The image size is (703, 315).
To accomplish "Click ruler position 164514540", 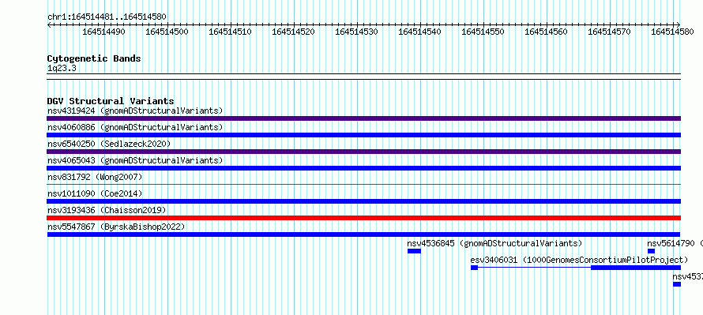I will (x=420, y=32).
